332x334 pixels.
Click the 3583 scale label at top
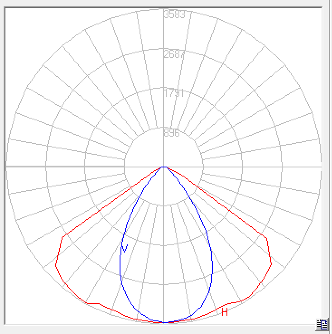pos(174,14)
